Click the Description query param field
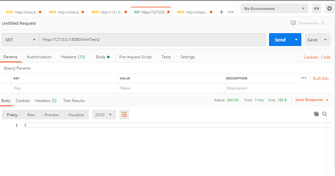The image size is (335, 176). 279,88
